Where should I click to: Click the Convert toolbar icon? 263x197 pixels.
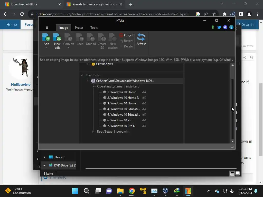68,37
